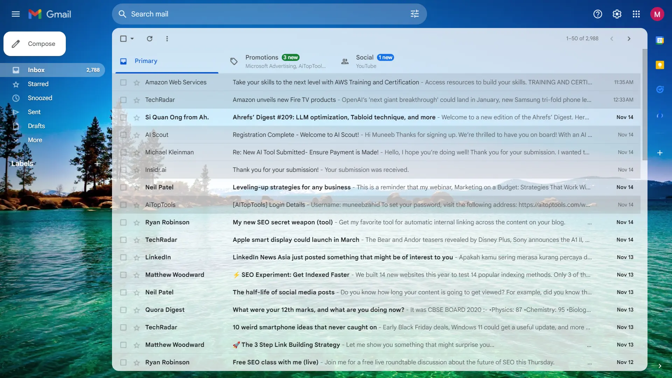The image size is (672, 378).
Task: Open the Starred folder
Action: point(52,84)
